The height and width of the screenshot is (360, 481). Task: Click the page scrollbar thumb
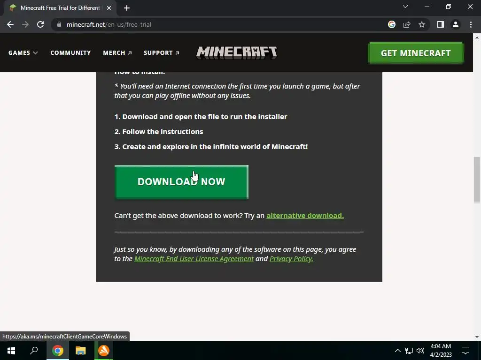tap(477, 180)
